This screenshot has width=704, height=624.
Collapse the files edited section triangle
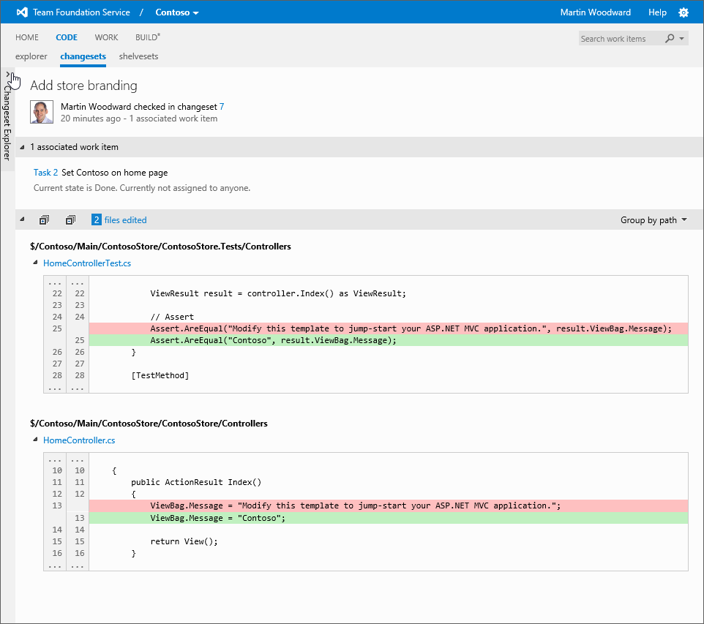[x=22, y=219]
